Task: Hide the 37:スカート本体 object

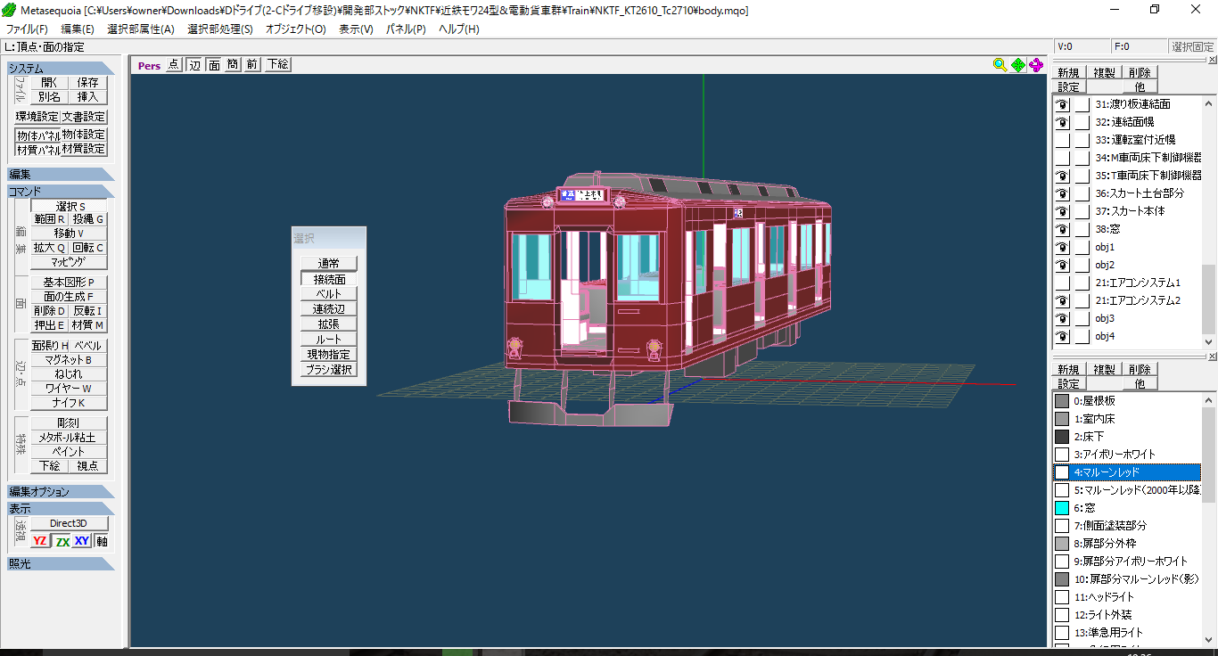Action: [x=1062, y=211]
